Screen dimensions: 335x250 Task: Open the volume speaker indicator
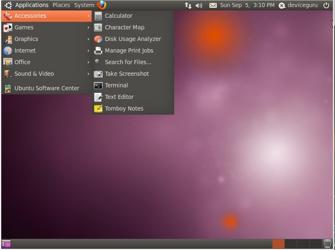pos(199,5)
